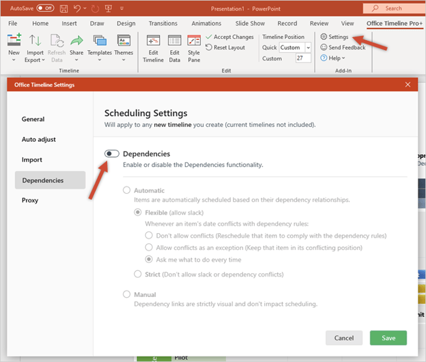Open Customize Quick Access Toolbar dropdown
Image resolution: width=426 pixels, height=362 pixels.
pos(122,9)
